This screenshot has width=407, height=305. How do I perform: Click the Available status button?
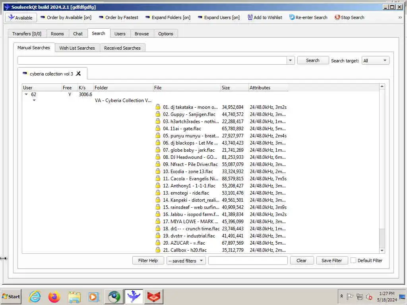pyautogui.click(x=21, y=17)
